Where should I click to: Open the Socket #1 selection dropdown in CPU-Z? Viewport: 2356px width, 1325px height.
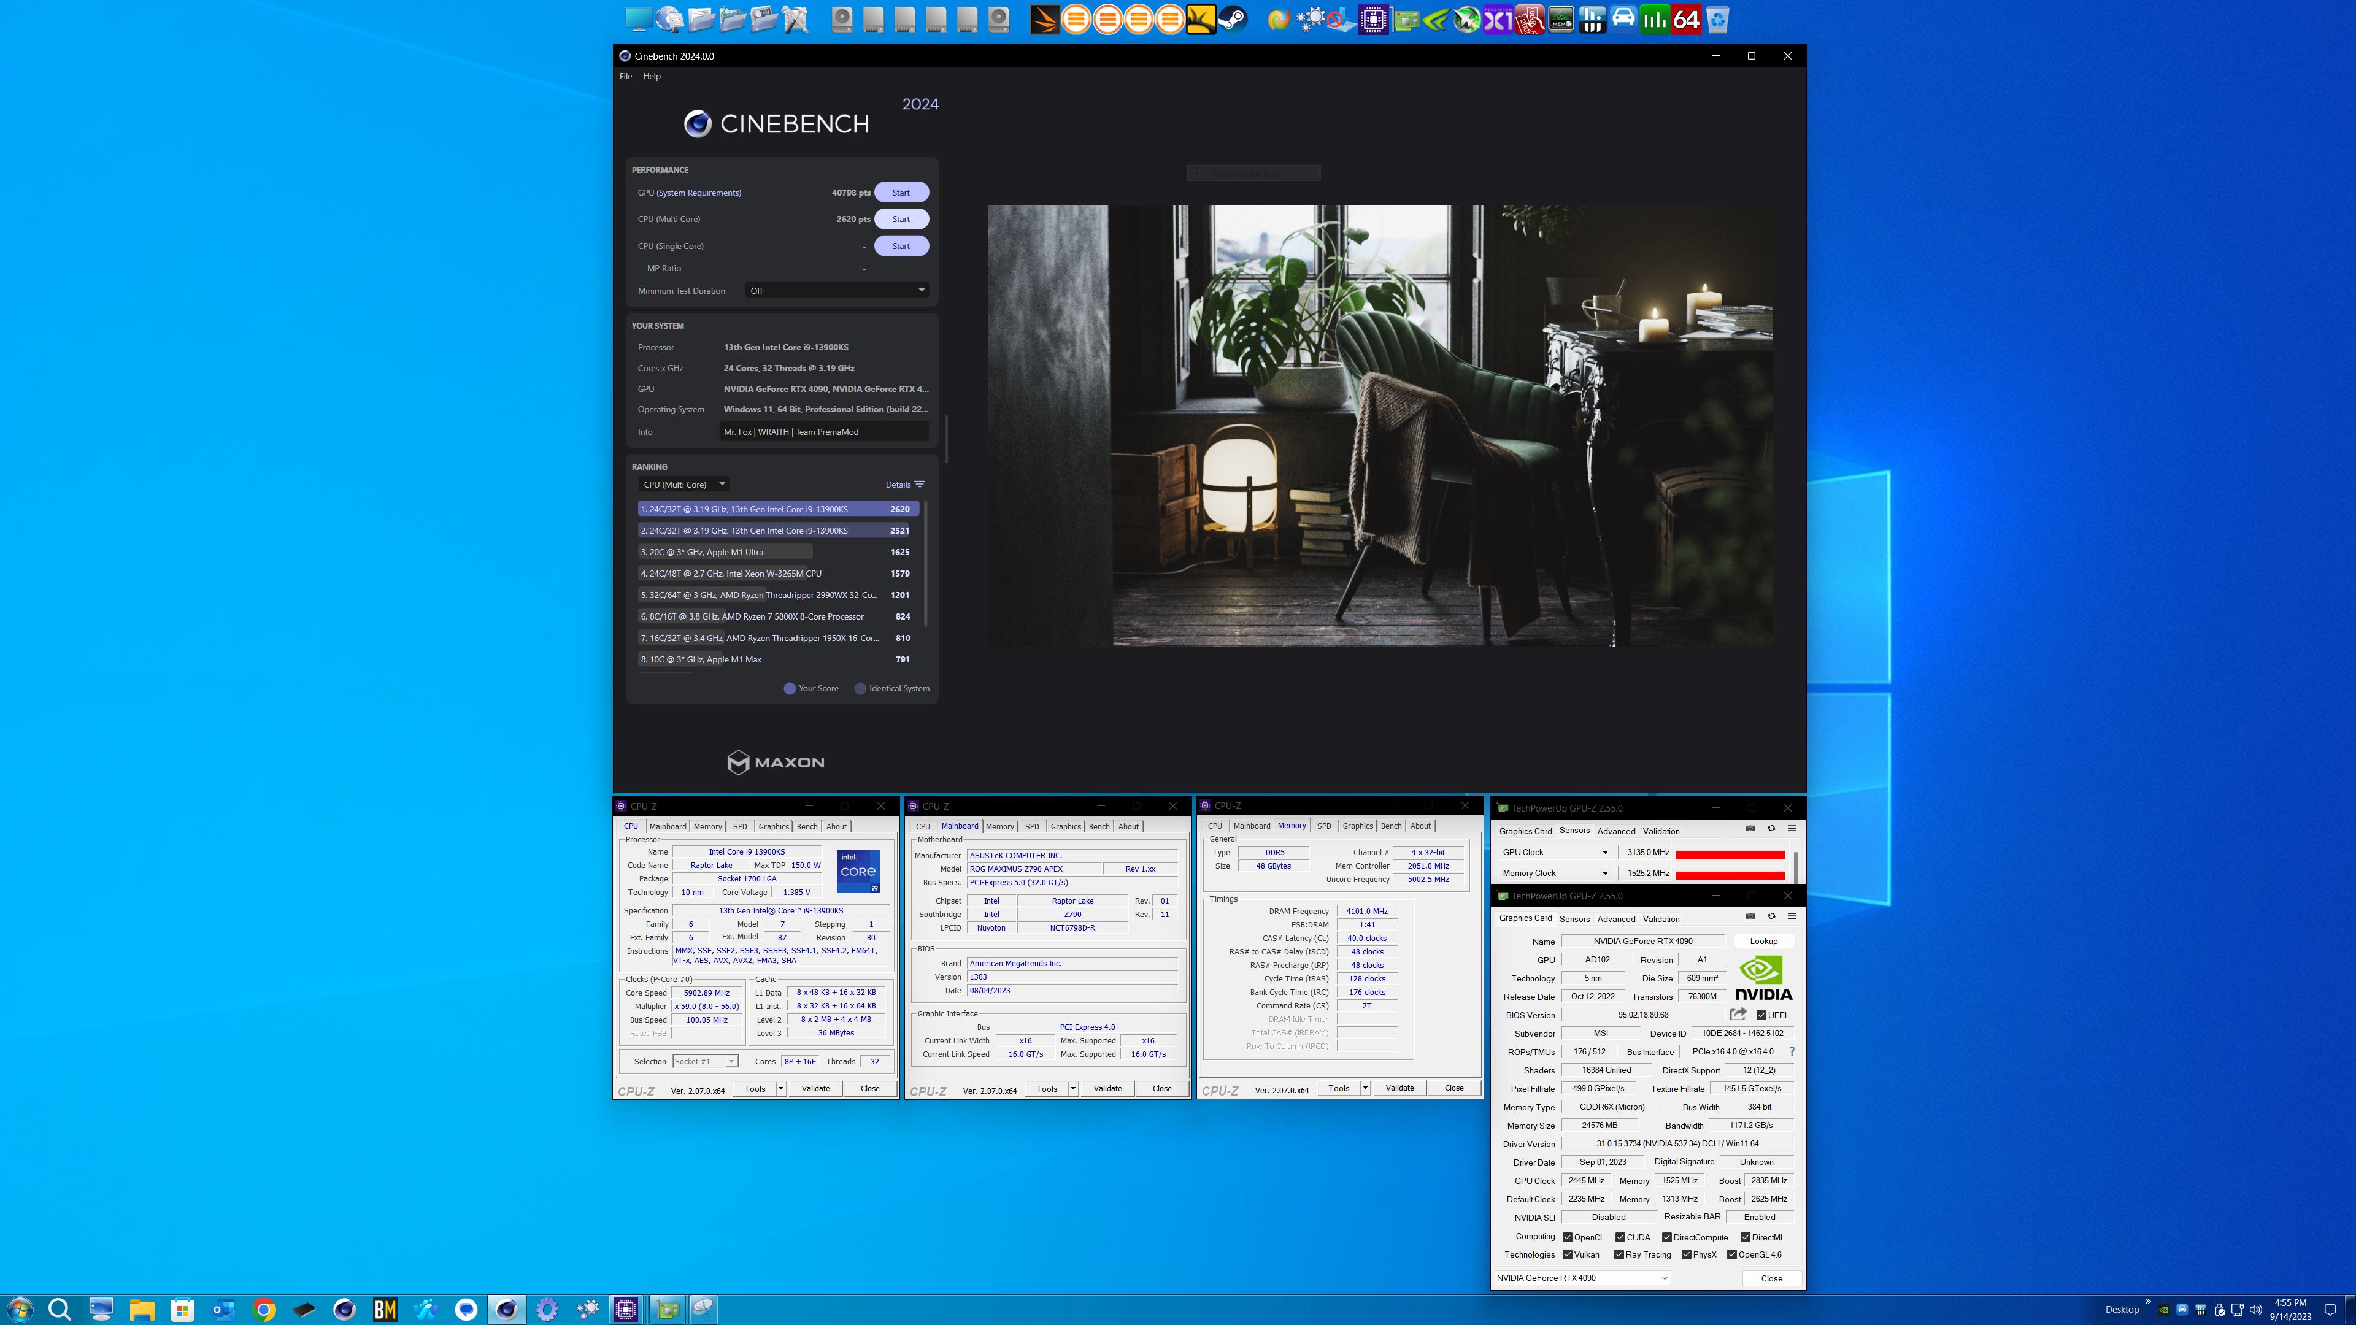click(705, 1062)
